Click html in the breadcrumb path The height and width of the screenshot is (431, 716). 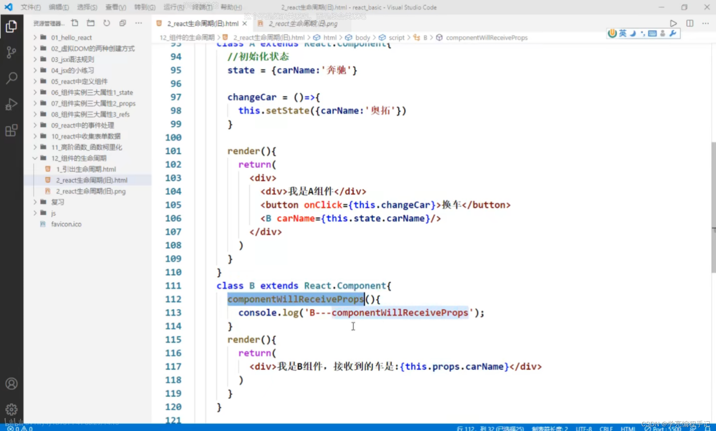pos(329,38)
